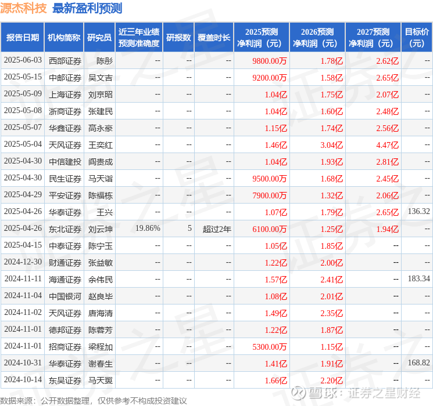
Task: Select analyst 张建民 cell
Action: pyautogui.click(x=100, y=111)
